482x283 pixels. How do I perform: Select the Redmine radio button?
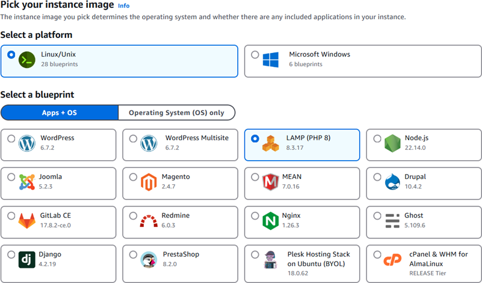click(x=133, y=216)
